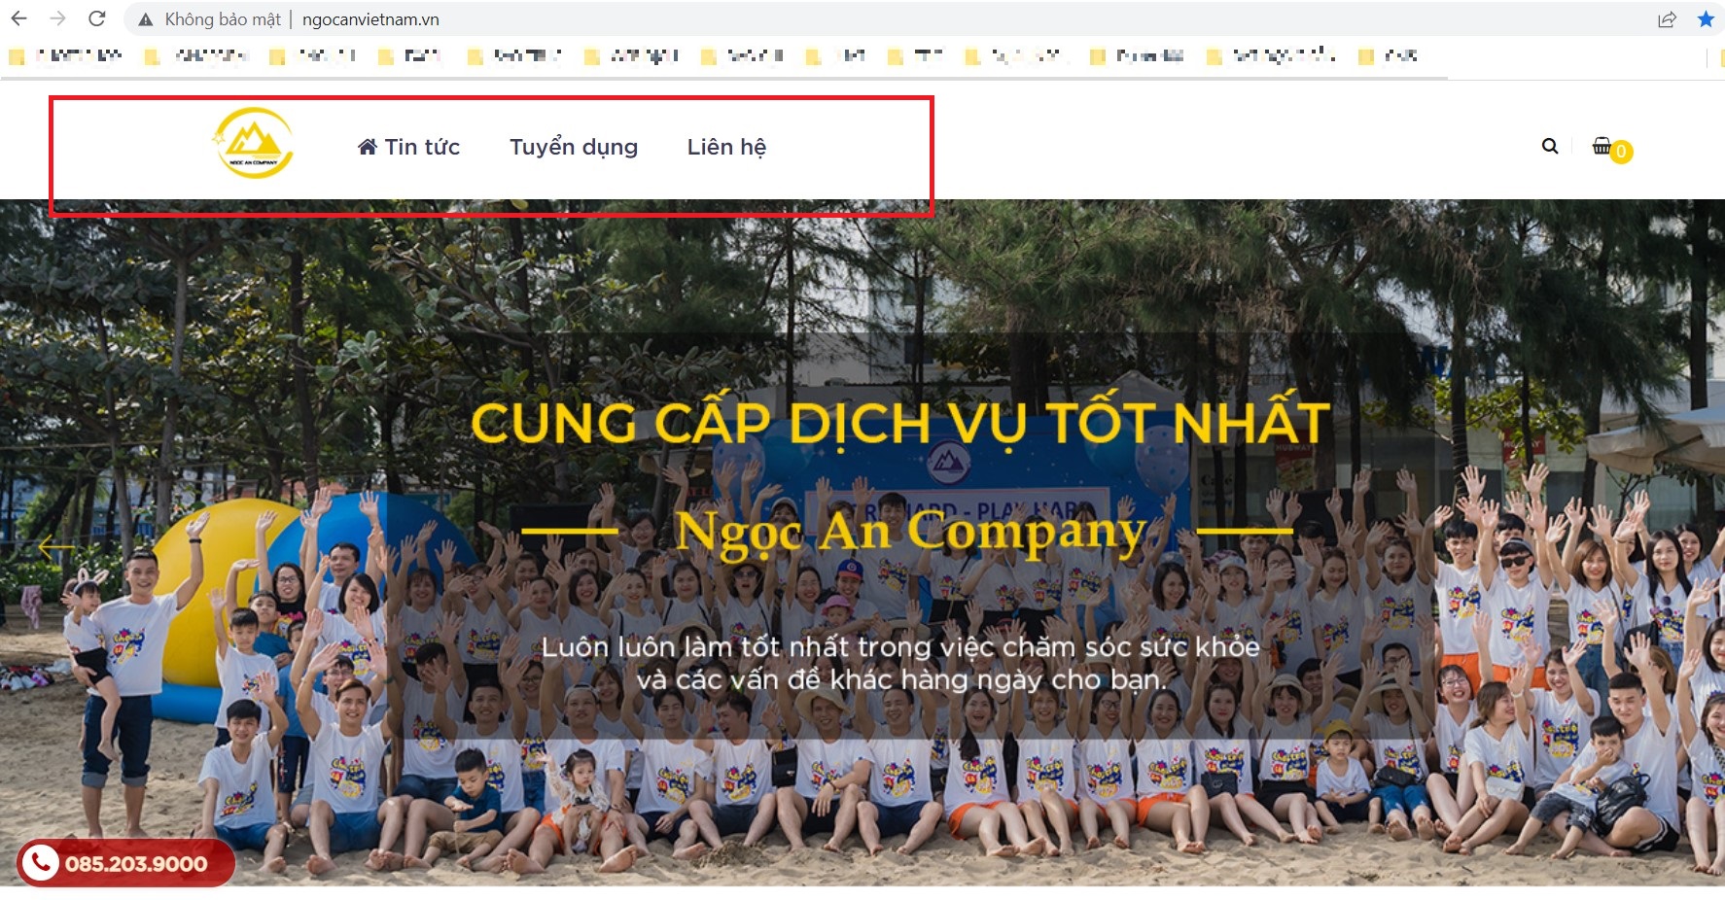
Task: Open the website search magnifier
Action: click(1550, 146)
